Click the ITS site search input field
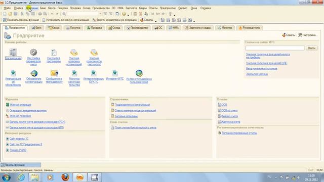The width and height of the screenshot is (324, 182). [x=275, y=48]
